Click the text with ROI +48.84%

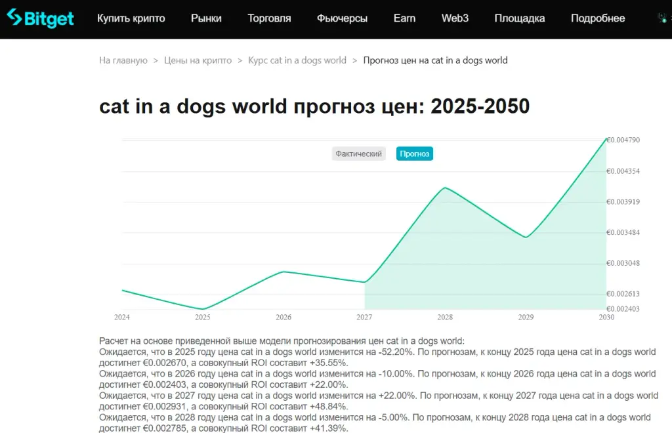(x=379, y=402)
